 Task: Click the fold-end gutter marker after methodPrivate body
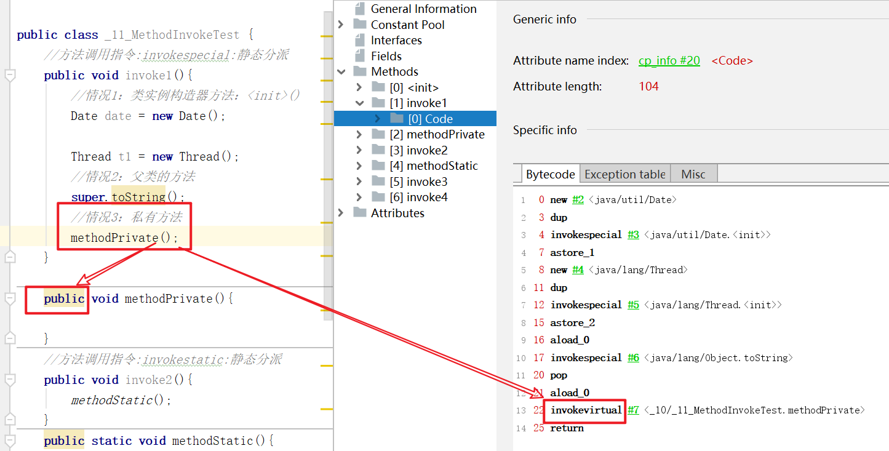[x=9, y=338]
